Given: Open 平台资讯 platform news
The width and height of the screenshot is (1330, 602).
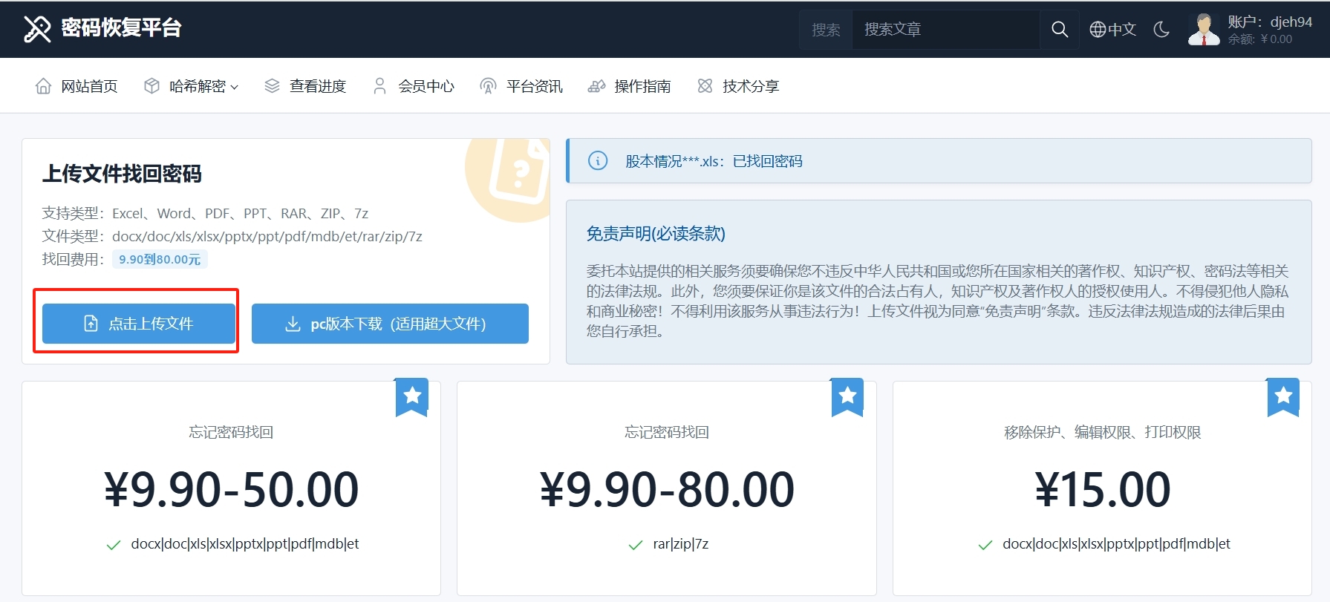Looking at the screenshot, I should point(521,87).
